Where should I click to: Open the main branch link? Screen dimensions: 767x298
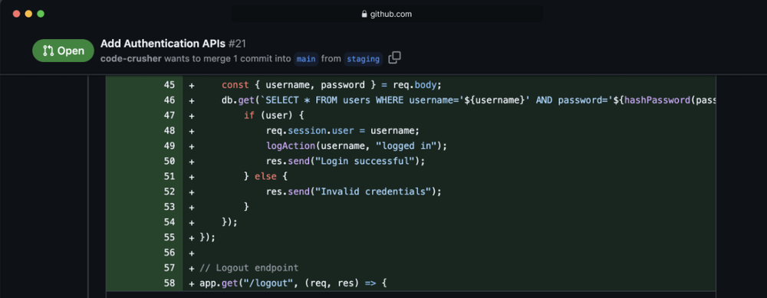click(306, 59)
